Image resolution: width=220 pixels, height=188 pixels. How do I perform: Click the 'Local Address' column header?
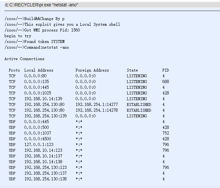[x=39, y=70]
